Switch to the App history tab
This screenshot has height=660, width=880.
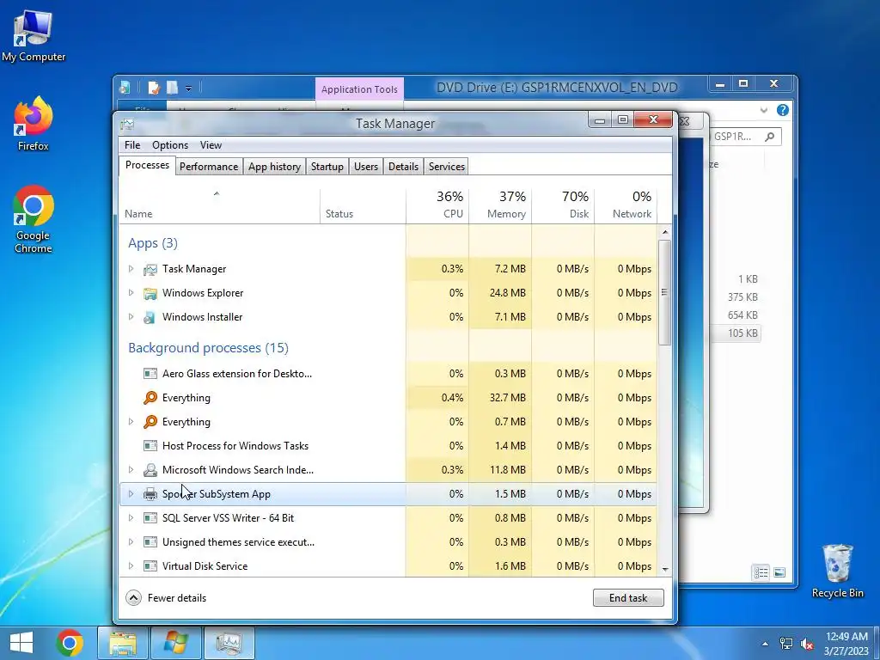pos(274,167)
